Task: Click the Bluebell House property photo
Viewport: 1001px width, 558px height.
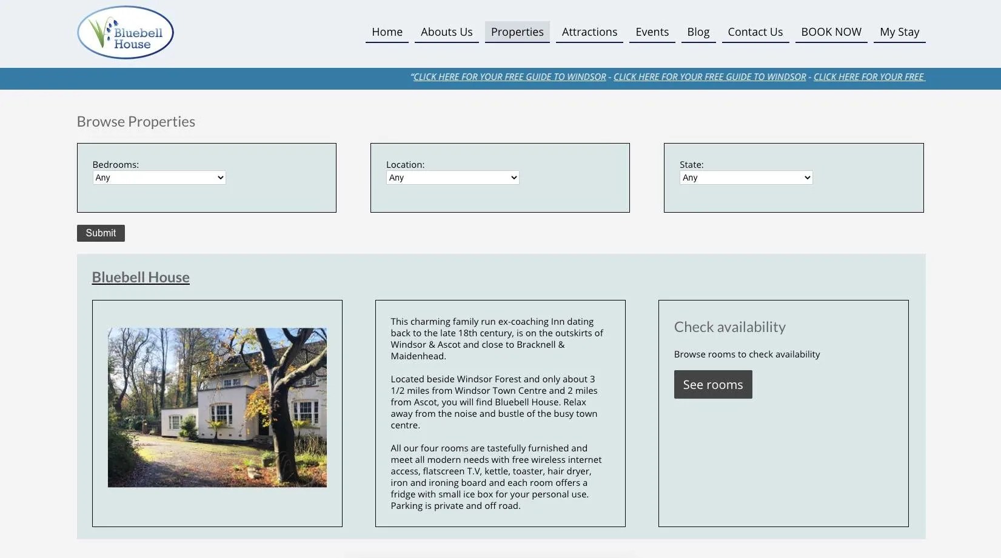Action: [x=217, y=408]
